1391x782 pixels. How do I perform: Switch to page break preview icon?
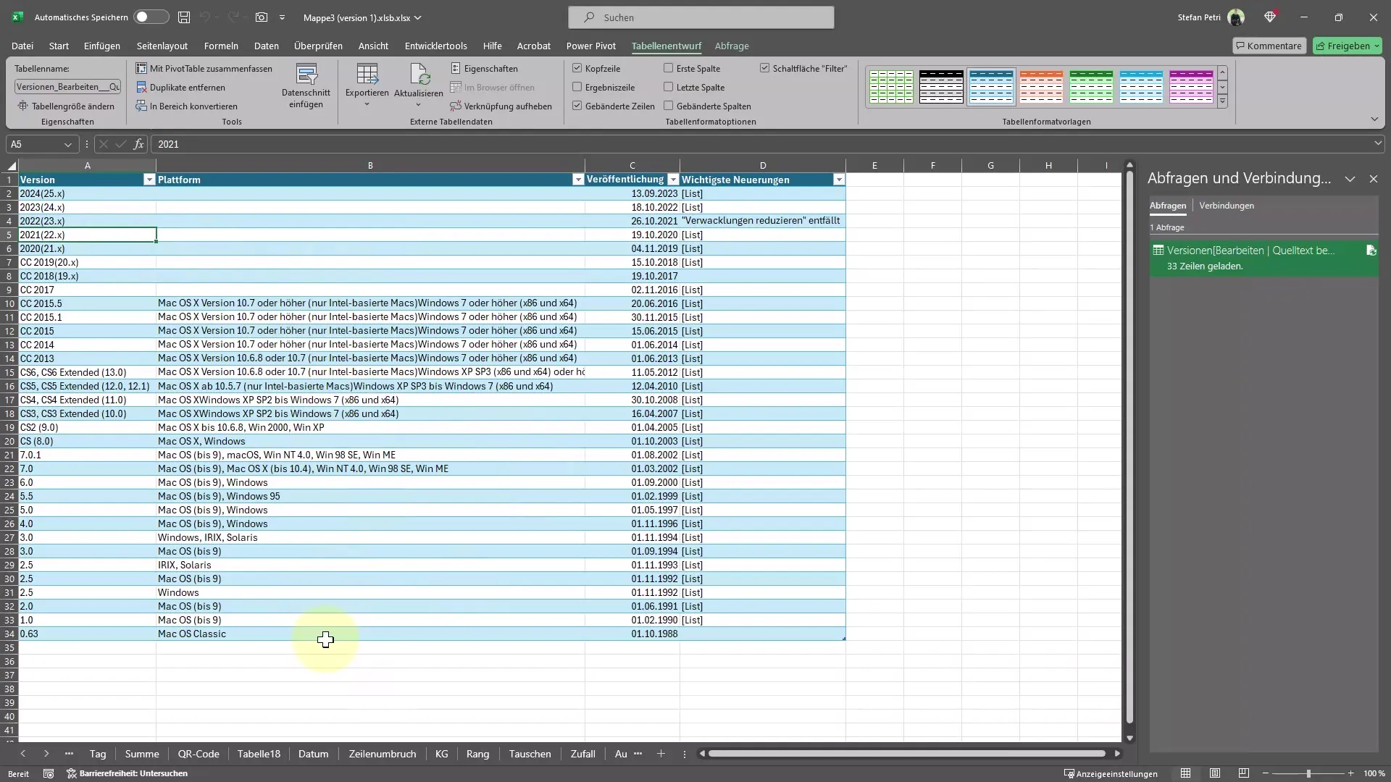[1244, 773]
